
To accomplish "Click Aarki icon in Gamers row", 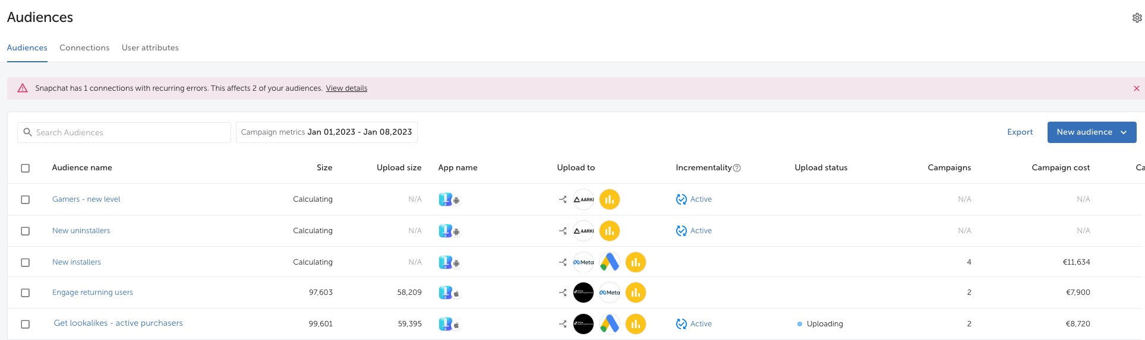I will 583,199.
